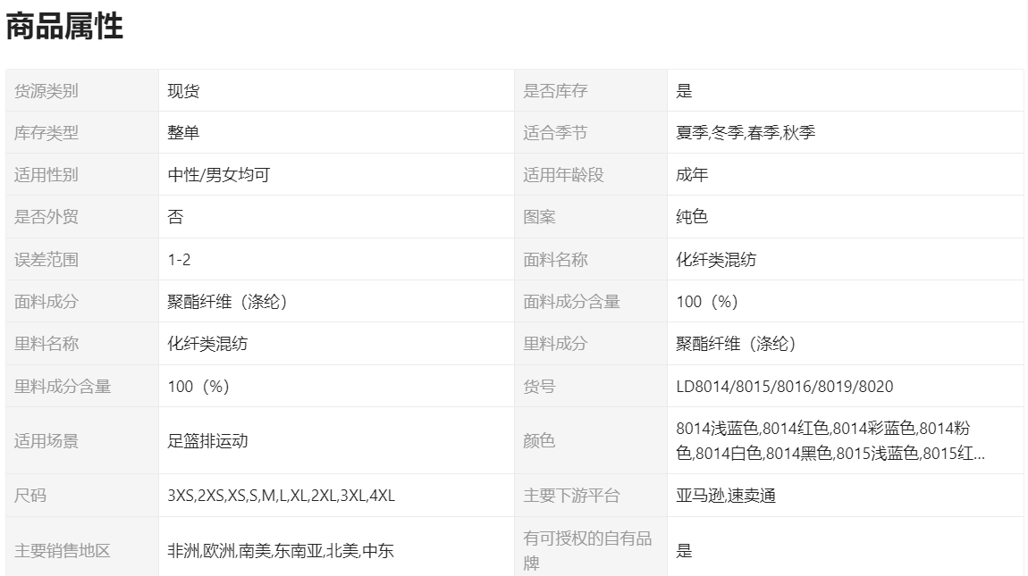Select the 货号 value LD8014/8015/8016/8019/8020
1028x576 pixels.
point(784,387)
